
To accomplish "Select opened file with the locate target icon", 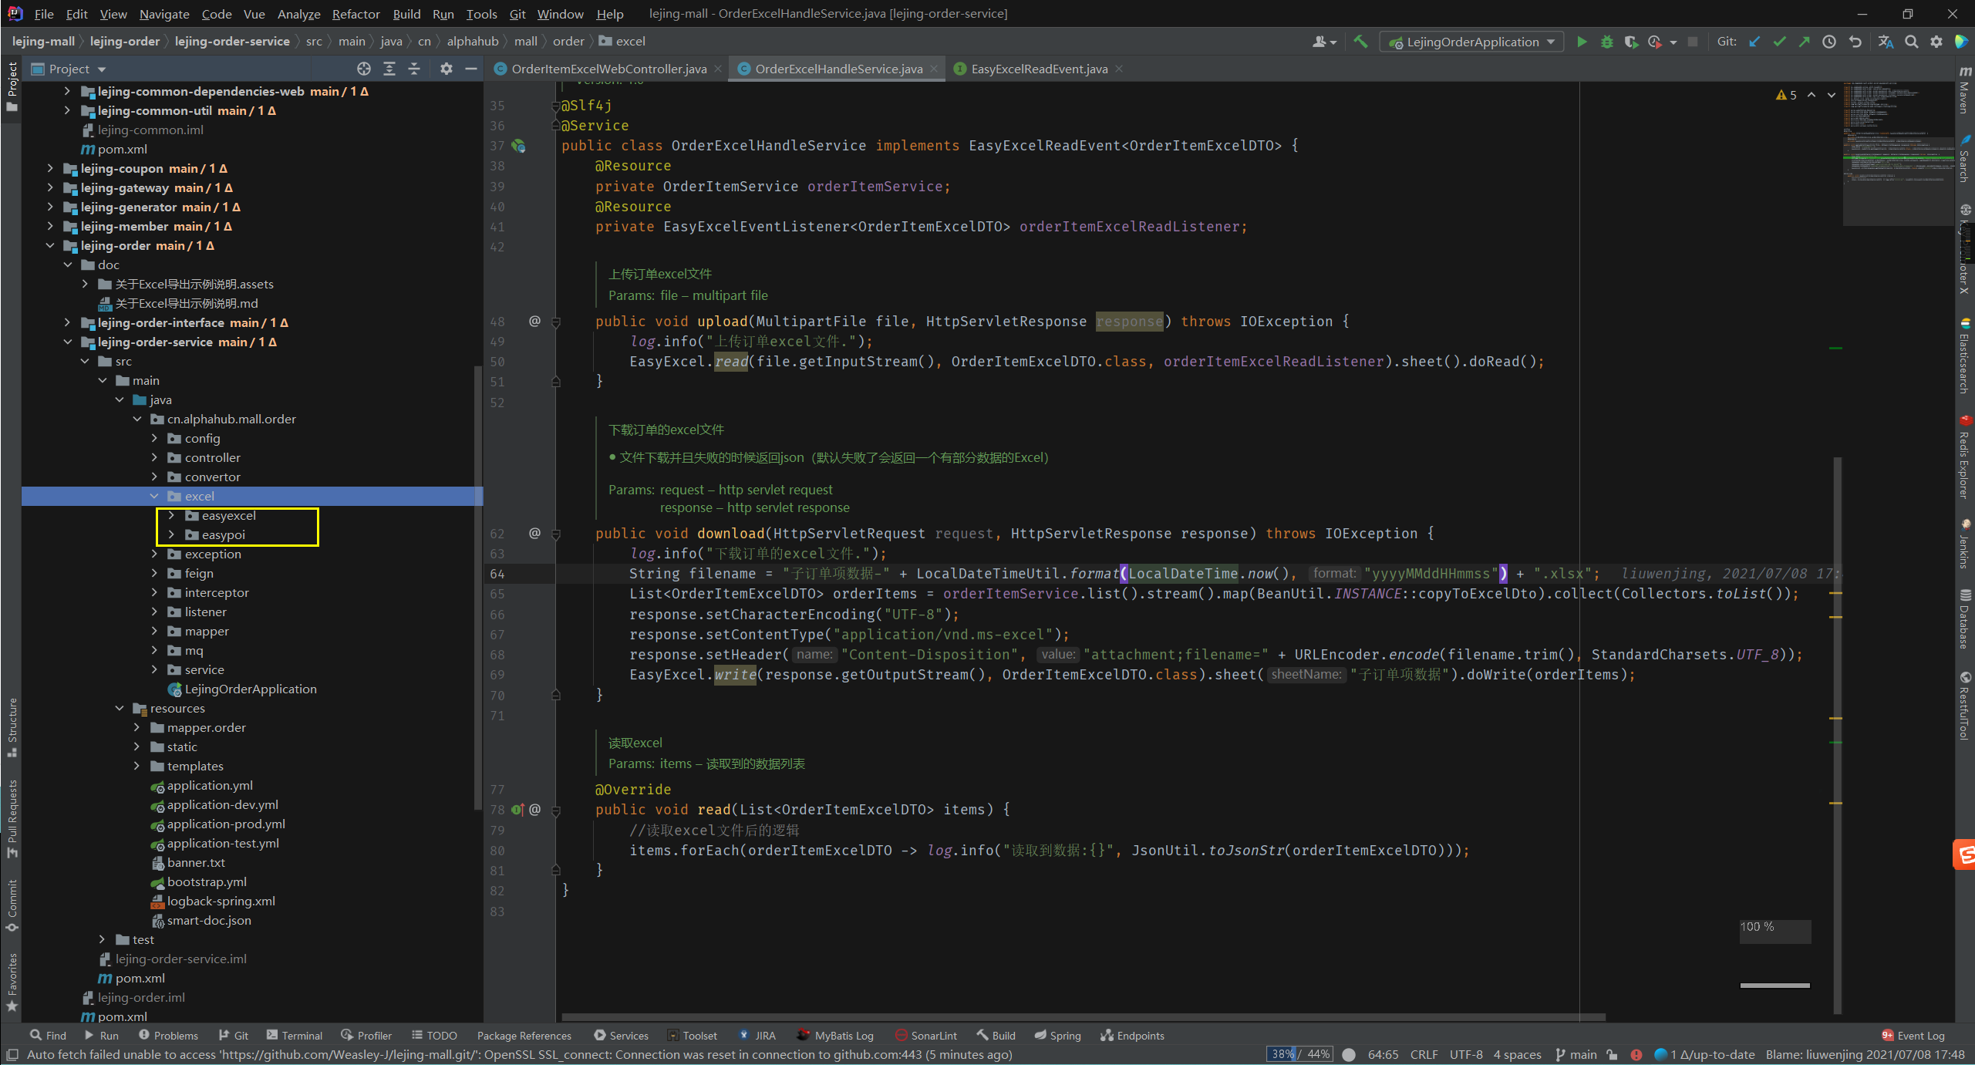I will pyautogui.click(x=364, y=69).
